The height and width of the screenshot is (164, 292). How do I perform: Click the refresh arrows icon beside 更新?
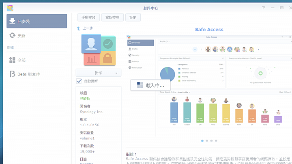click(12, 35)
